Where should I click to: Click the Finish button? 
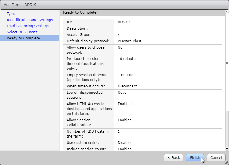(195, 157)
